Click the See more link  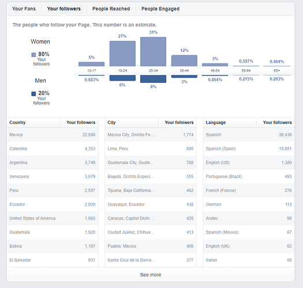[x=151, y=275]
